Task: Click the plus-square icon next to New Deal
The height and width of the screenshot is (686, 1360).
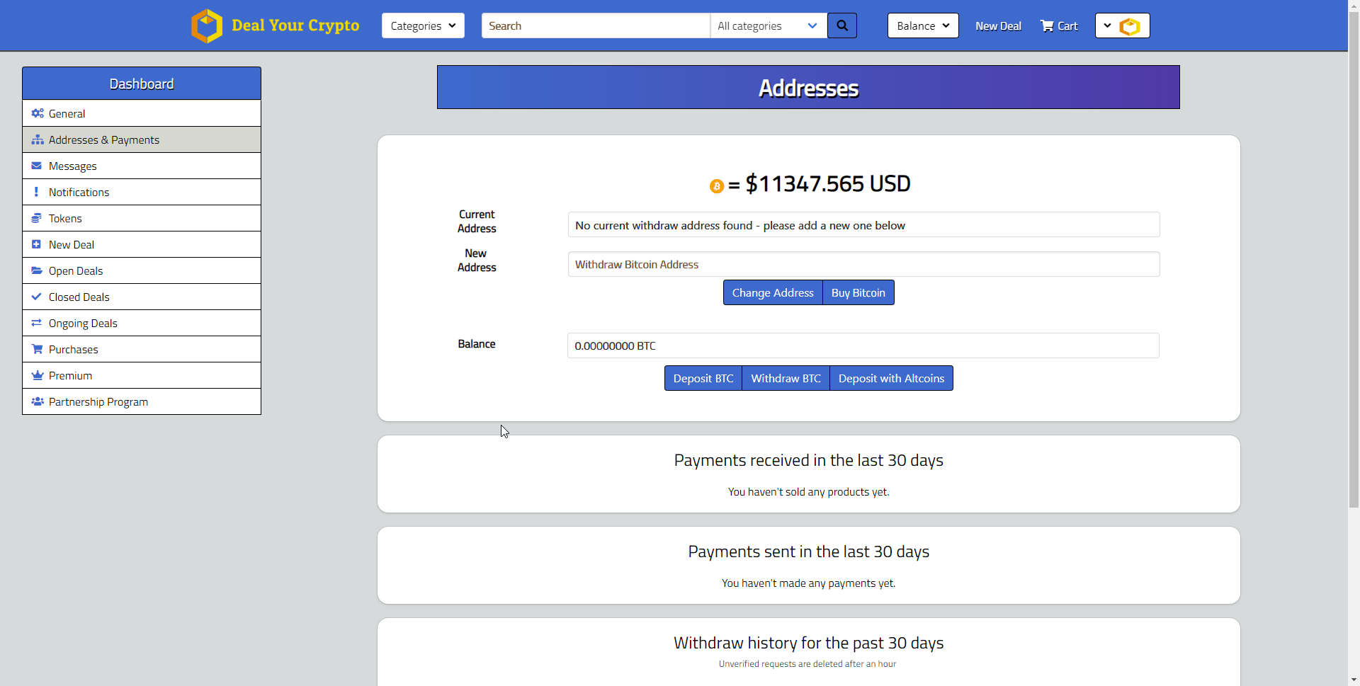Action: tap(37, 244)
